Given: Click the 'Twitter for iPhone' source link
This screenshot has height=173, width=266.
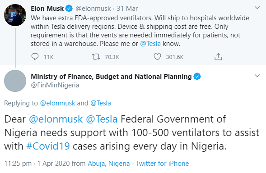Looking at the screenshot, I should [x=162, y=164].
